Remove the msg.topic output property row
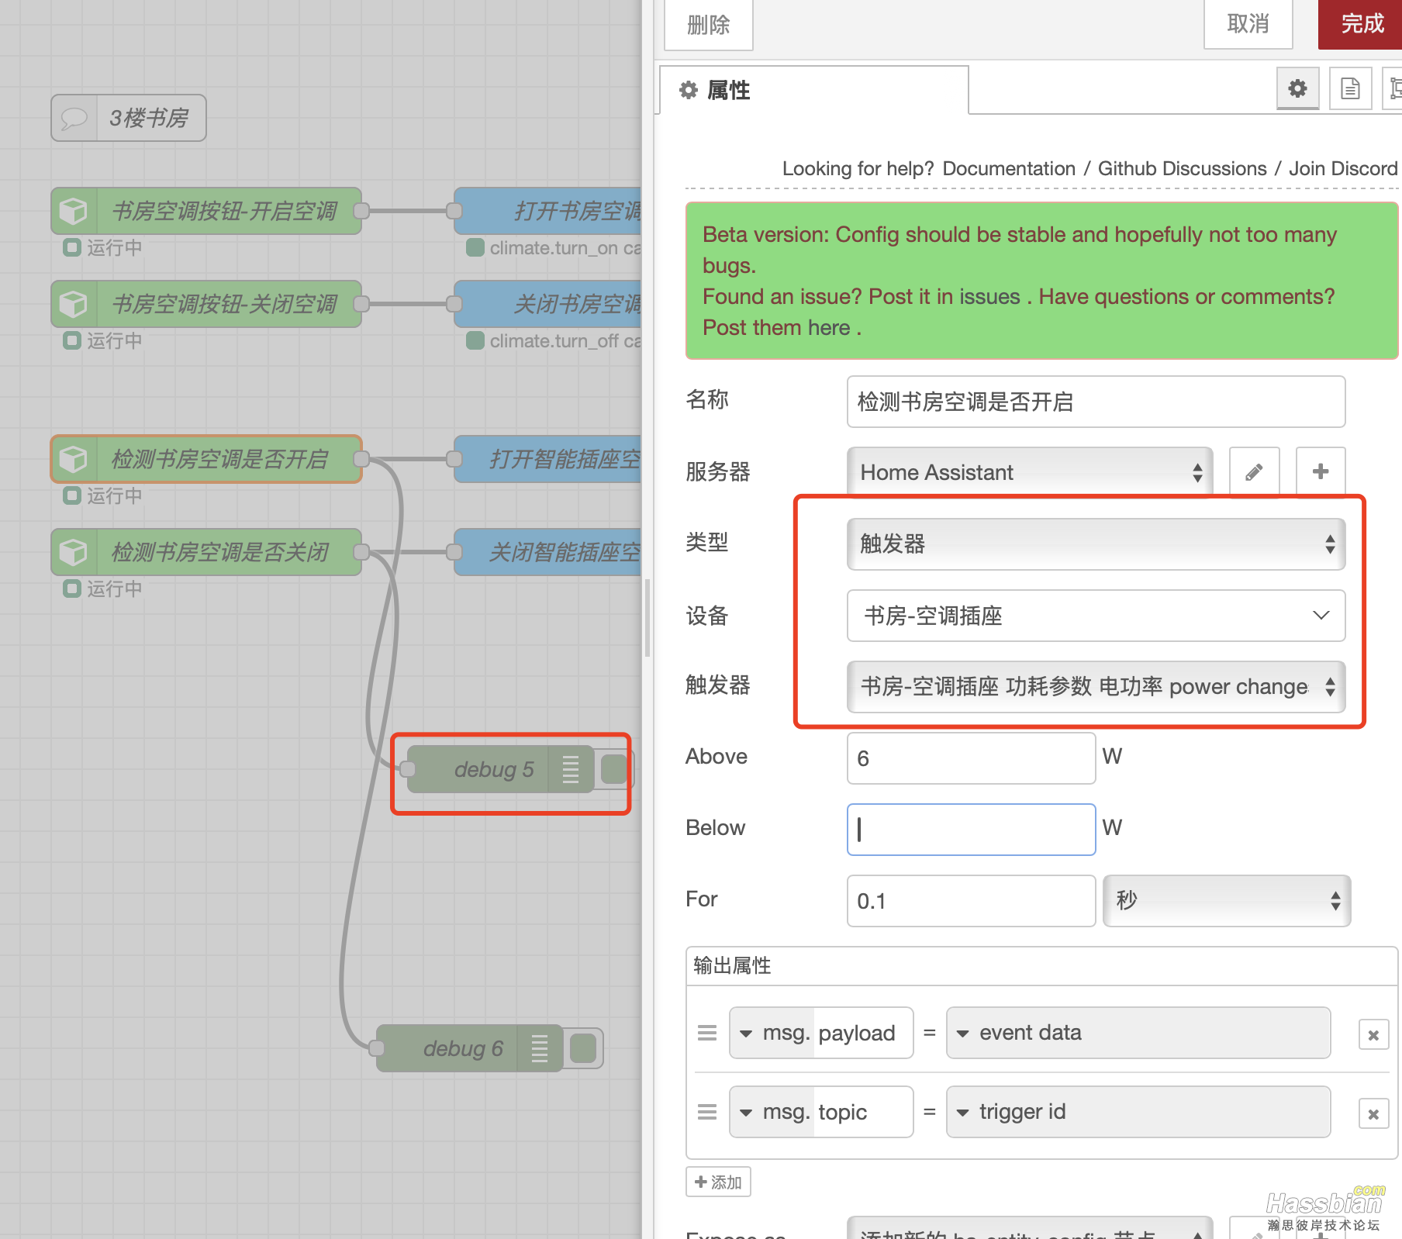 coord(1373,1114)
